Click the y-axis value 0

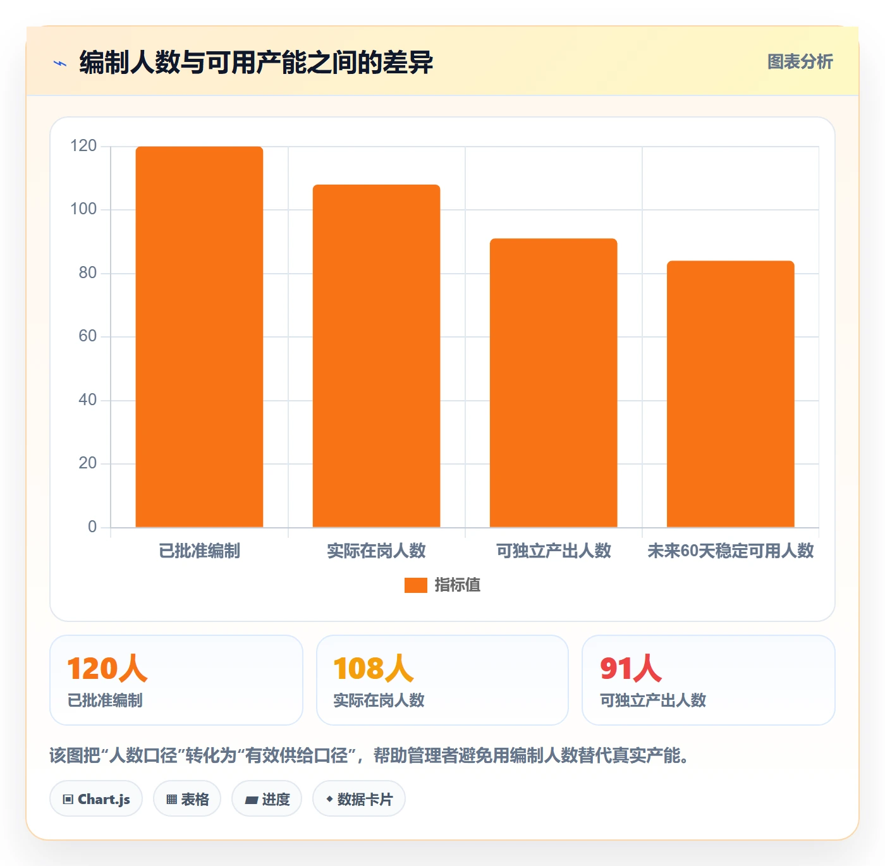tap(92, 527)
